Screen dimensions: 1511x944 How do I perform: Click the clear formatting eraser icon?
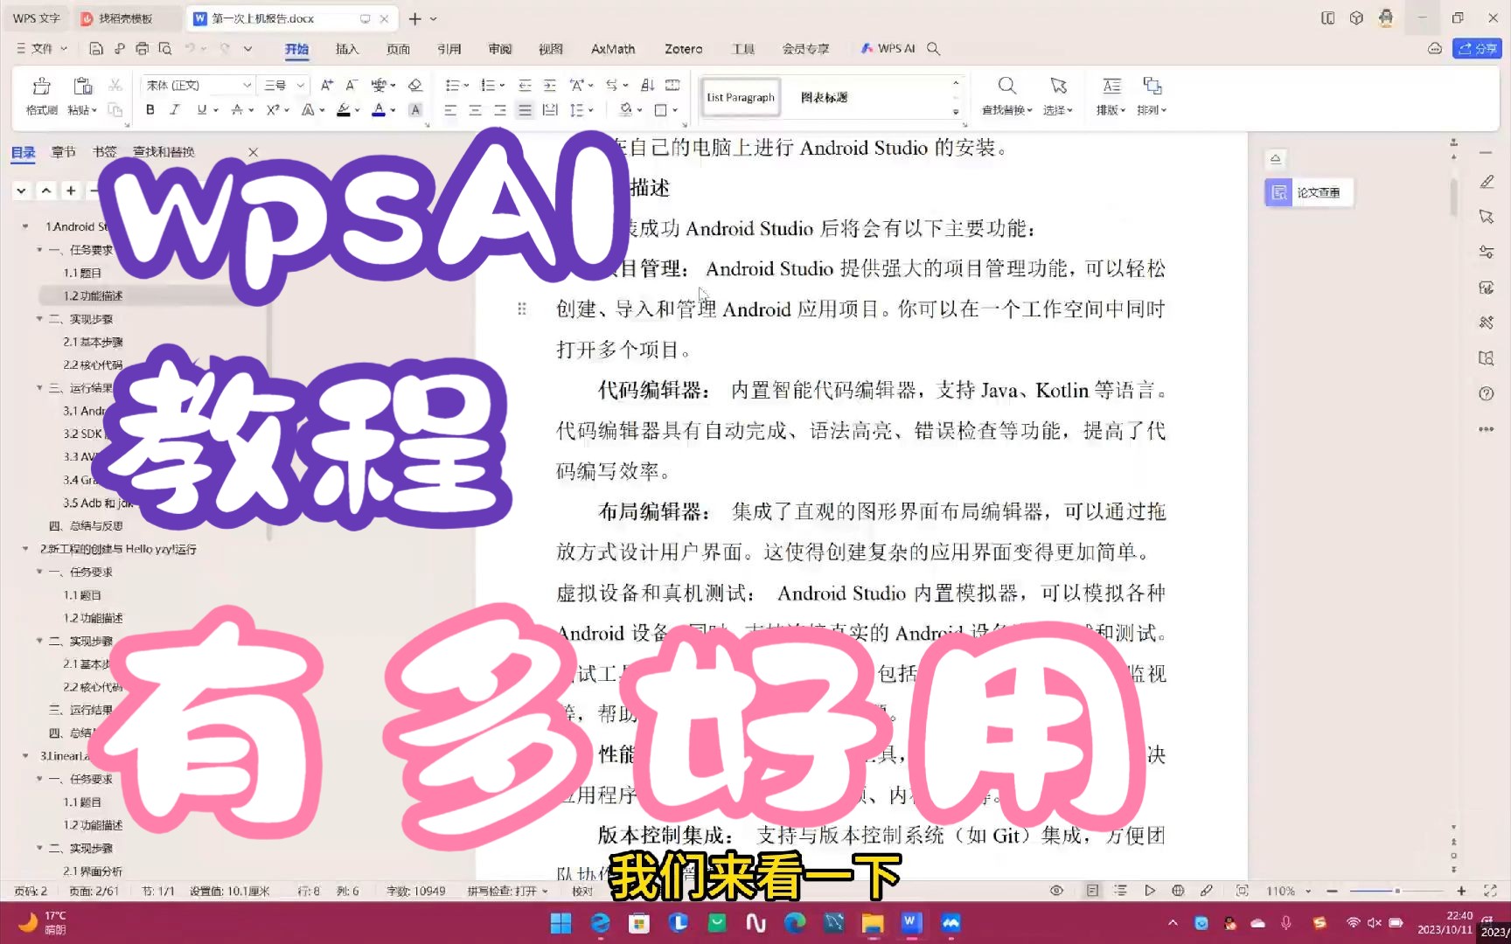(x=415, y=85)
